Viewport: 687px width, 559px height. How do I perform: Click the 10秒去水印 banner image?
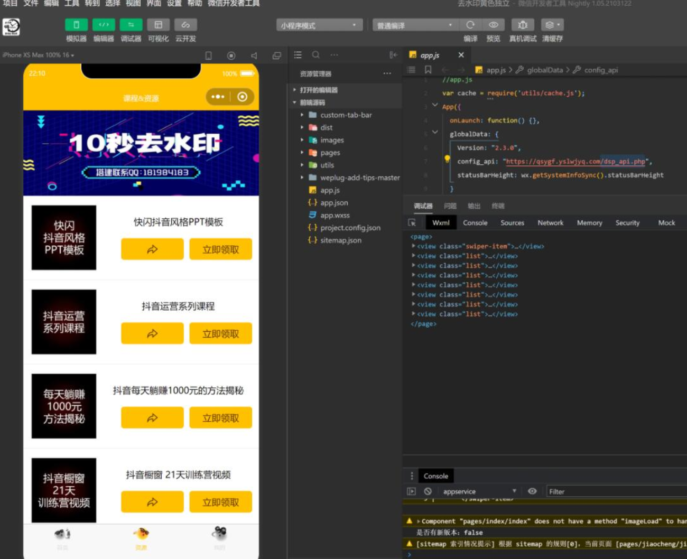click(141, 153)
